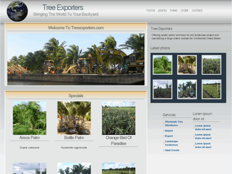The width and height of the screenshot is (232, 174).
Task: Open the Orange Bird Of Paradise photo
Action: tap(118, 118)
